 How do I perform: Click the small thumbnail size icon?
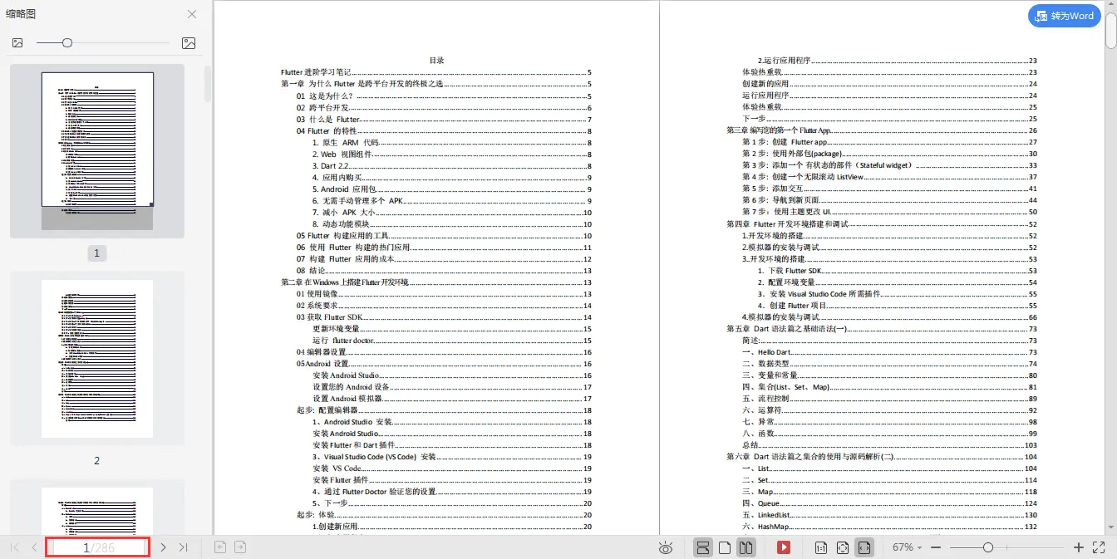(x=17, y=42)
